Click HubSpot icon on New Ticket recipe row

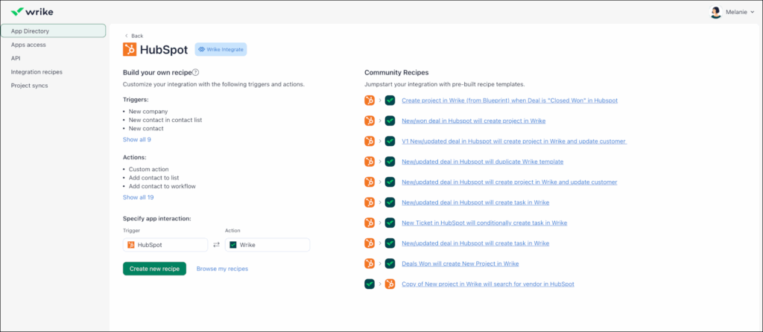coord(370,223)
